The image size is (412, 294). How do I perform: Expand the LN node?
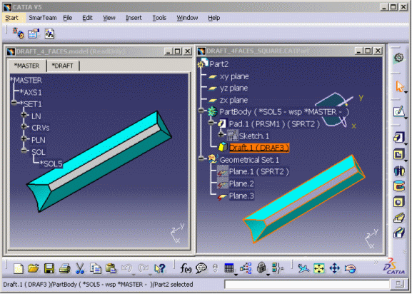(x=24, y=115)
